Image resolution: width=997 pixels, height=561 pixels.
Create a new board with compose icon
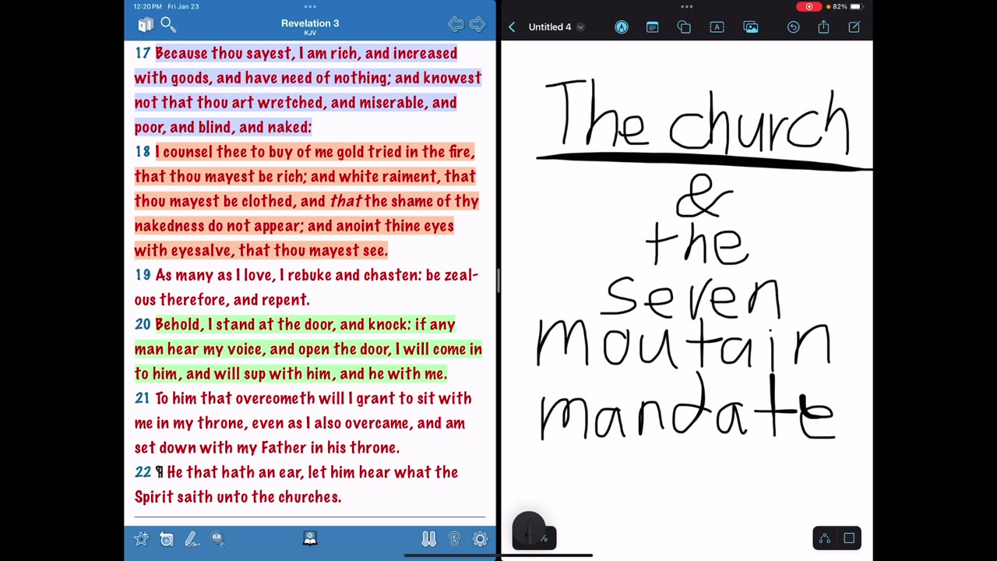coord(854,27)
